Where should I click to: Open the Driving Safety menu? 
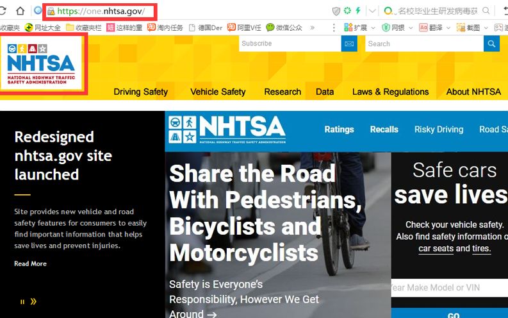140,92
